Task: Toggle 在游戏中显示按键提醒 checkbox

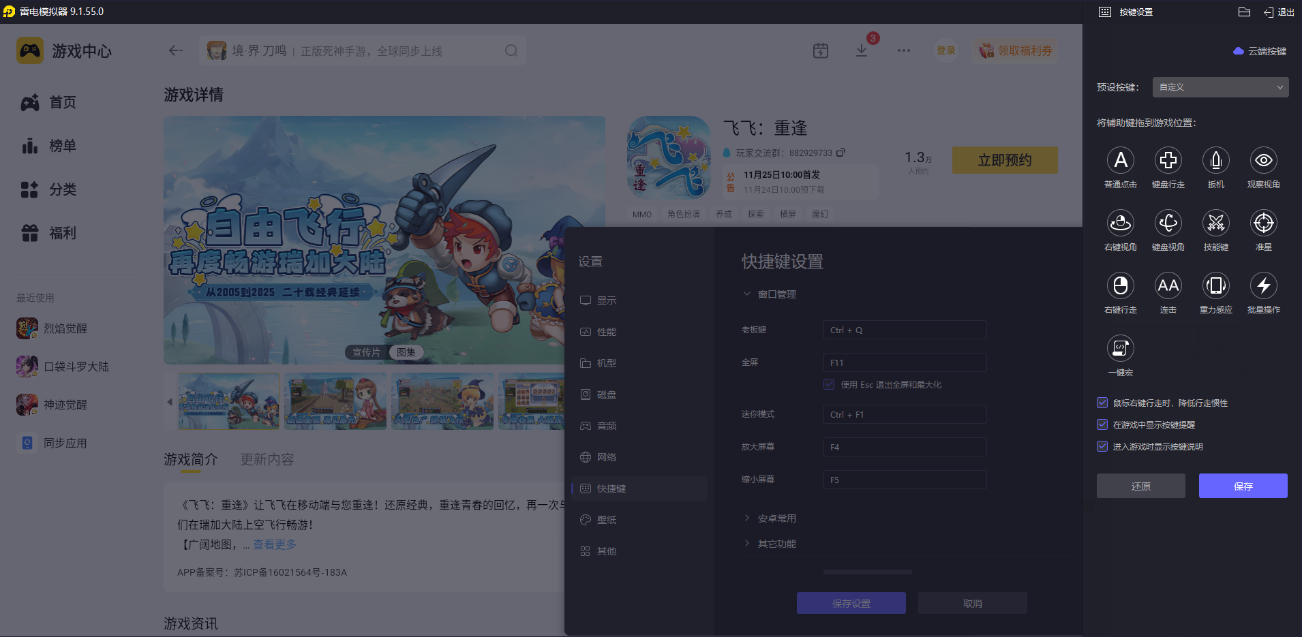Action: click(x=1102, y=424)
